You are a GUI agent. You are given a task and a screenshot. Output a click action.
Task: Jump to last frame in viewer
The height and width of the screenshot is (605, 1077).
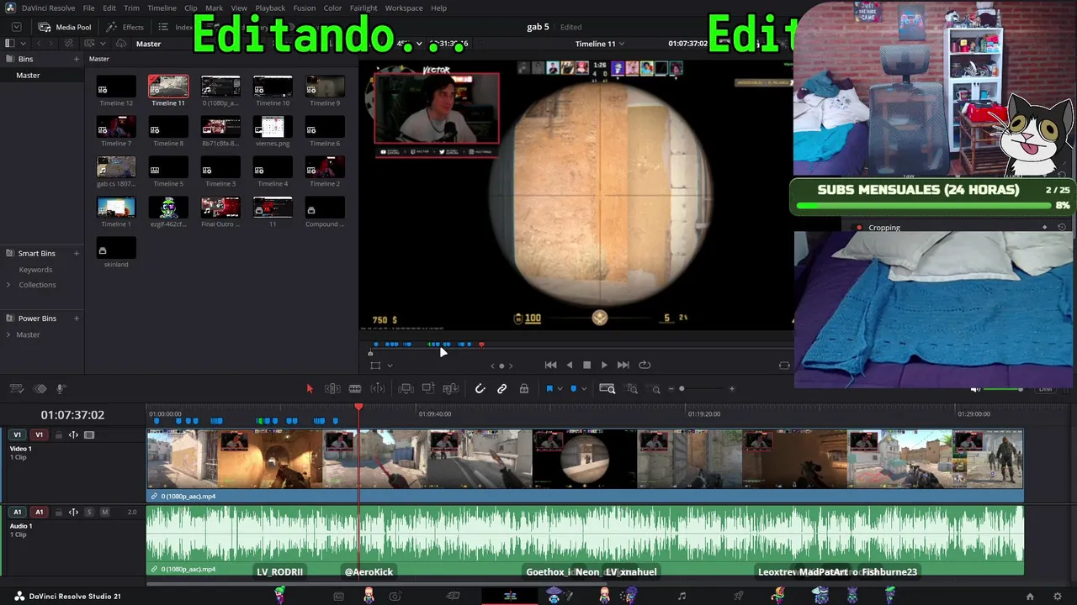(623, 365)
